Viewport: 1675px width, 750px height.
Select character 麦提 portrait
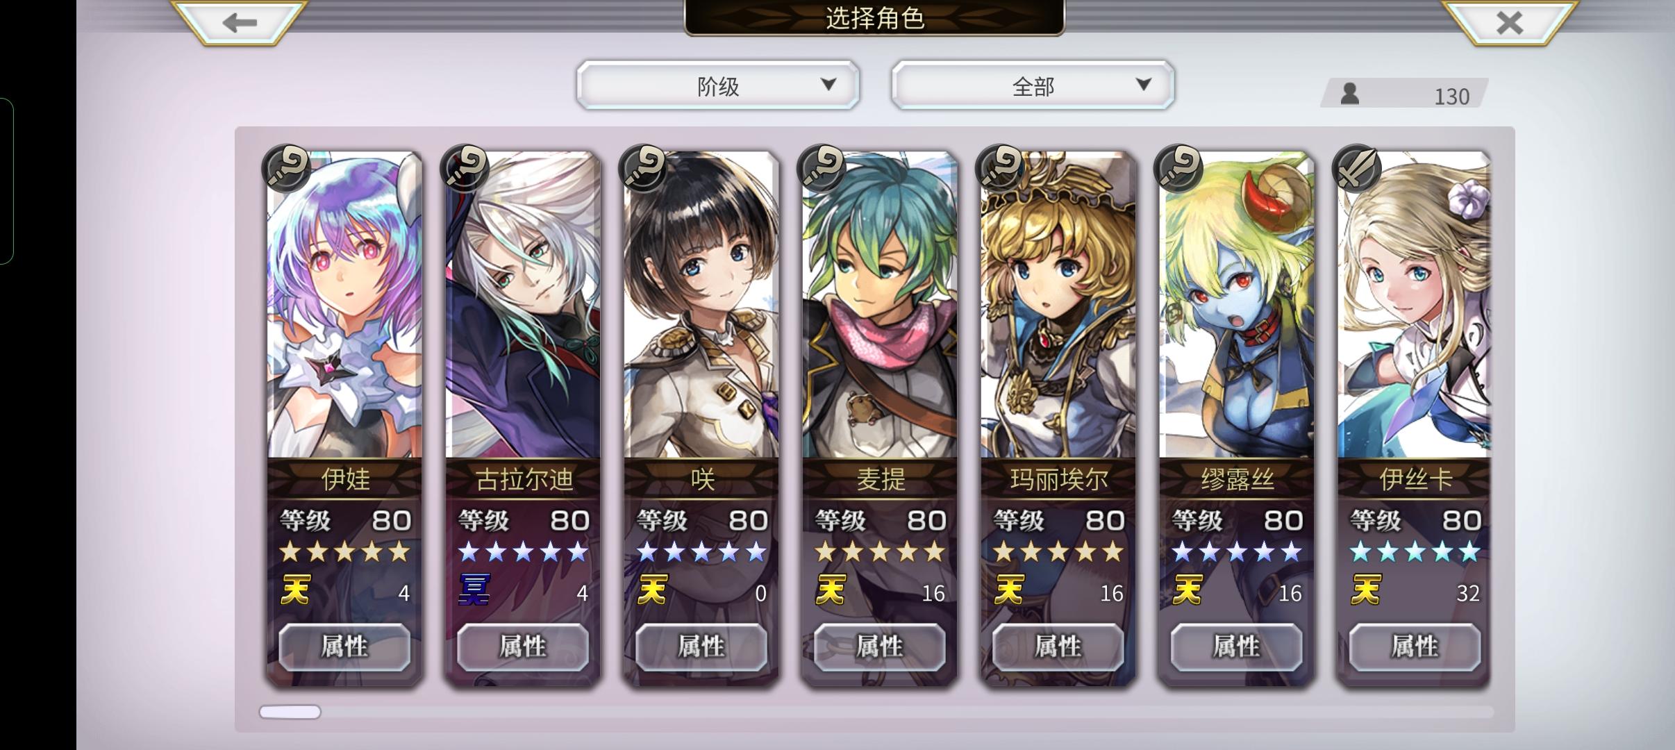pyautogui.click(x=880, y=306)
